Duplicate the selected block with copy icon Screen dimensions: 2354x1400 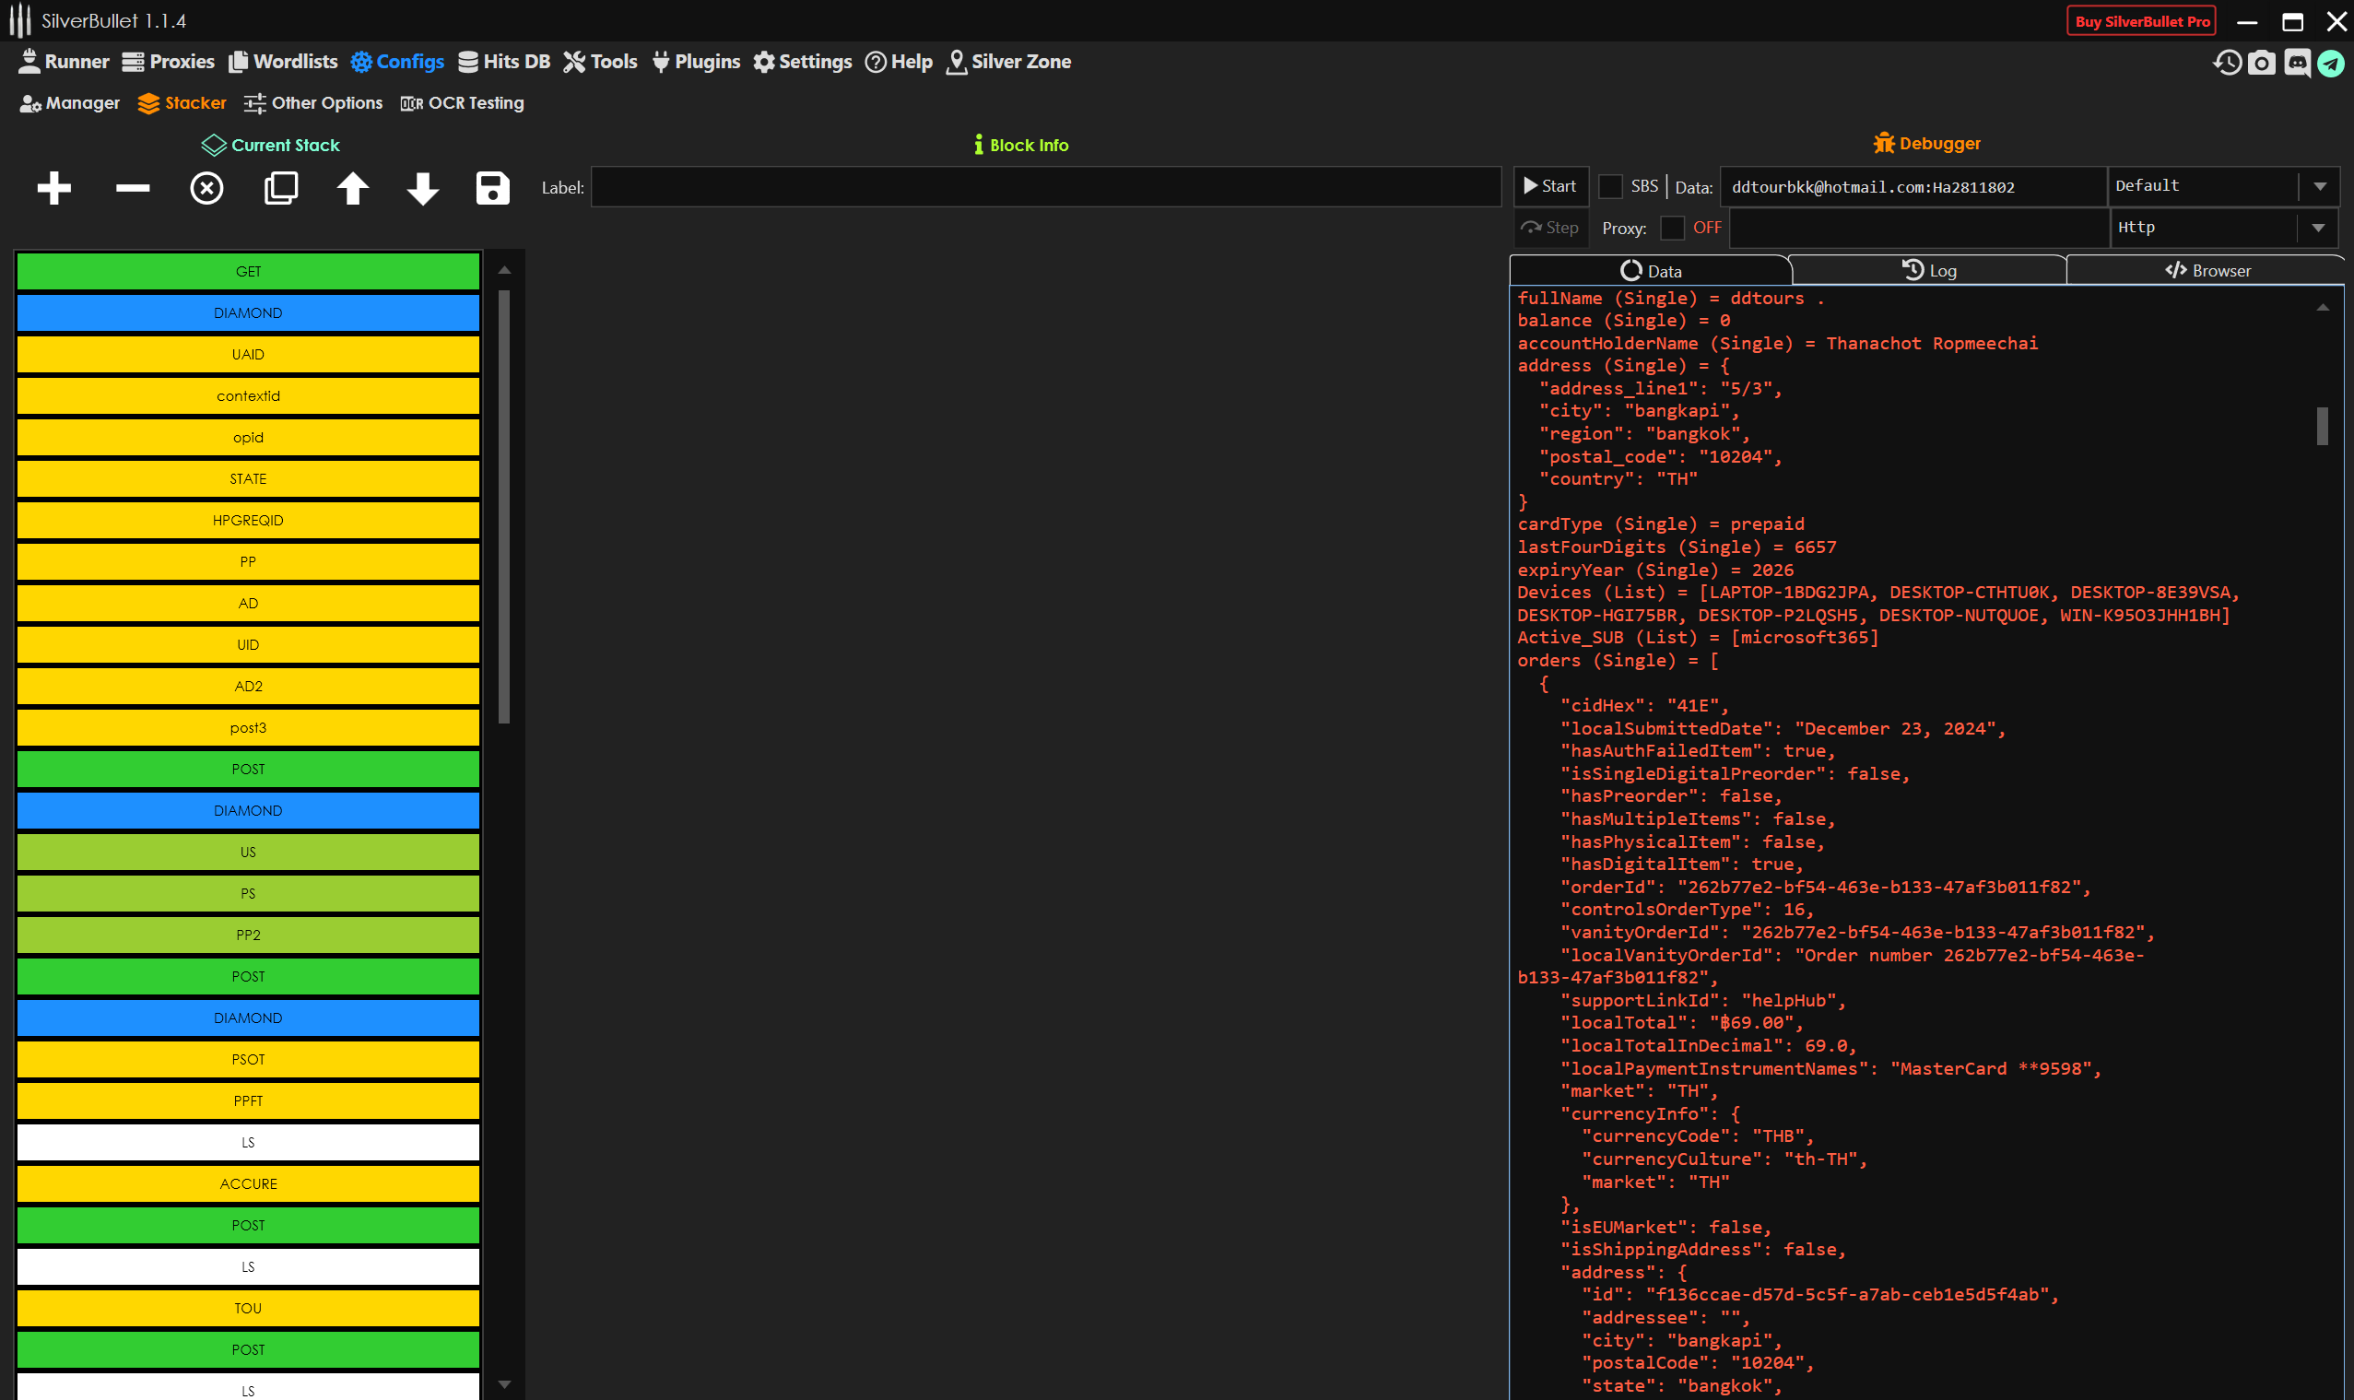(x=280, y=189)
